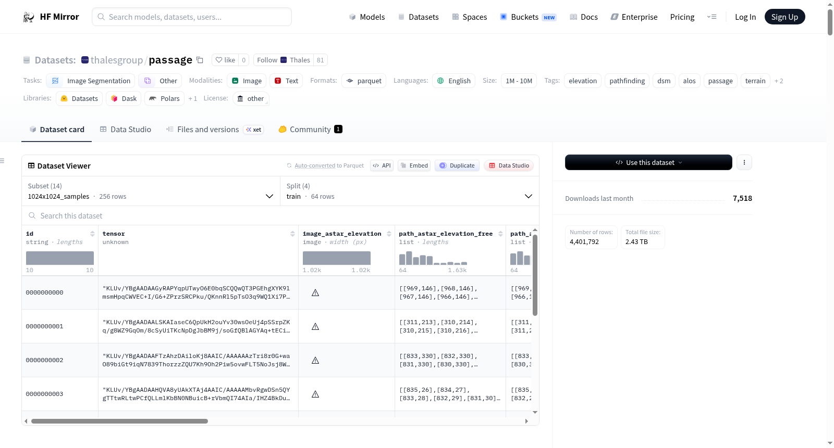Viewport: 834px width, 448px height.
Task: Duplicate this dataset
Action: click(457, 165)
